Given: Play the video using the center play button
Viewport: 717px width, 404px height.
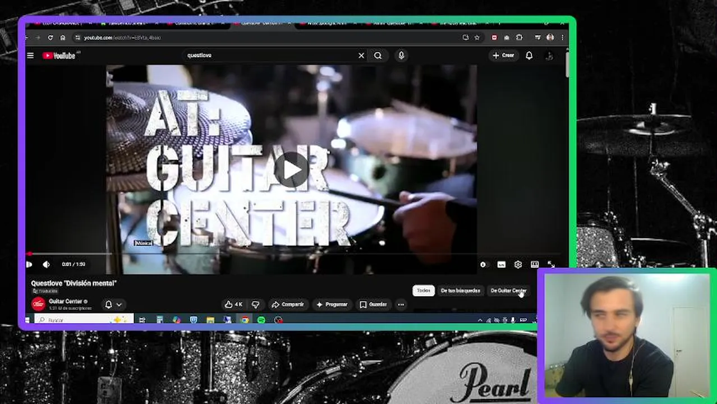Looking at the screenshot, I should (x=291, y=169).
